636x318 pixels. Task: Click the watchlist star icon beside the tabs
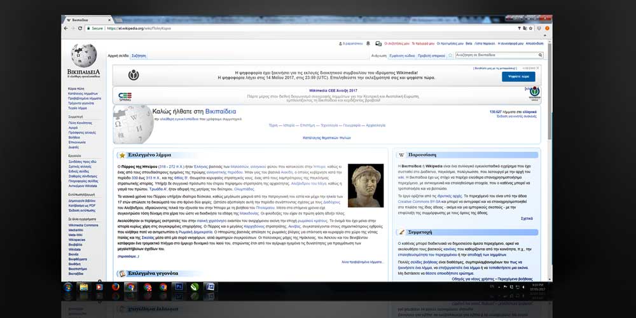point(450,55)
